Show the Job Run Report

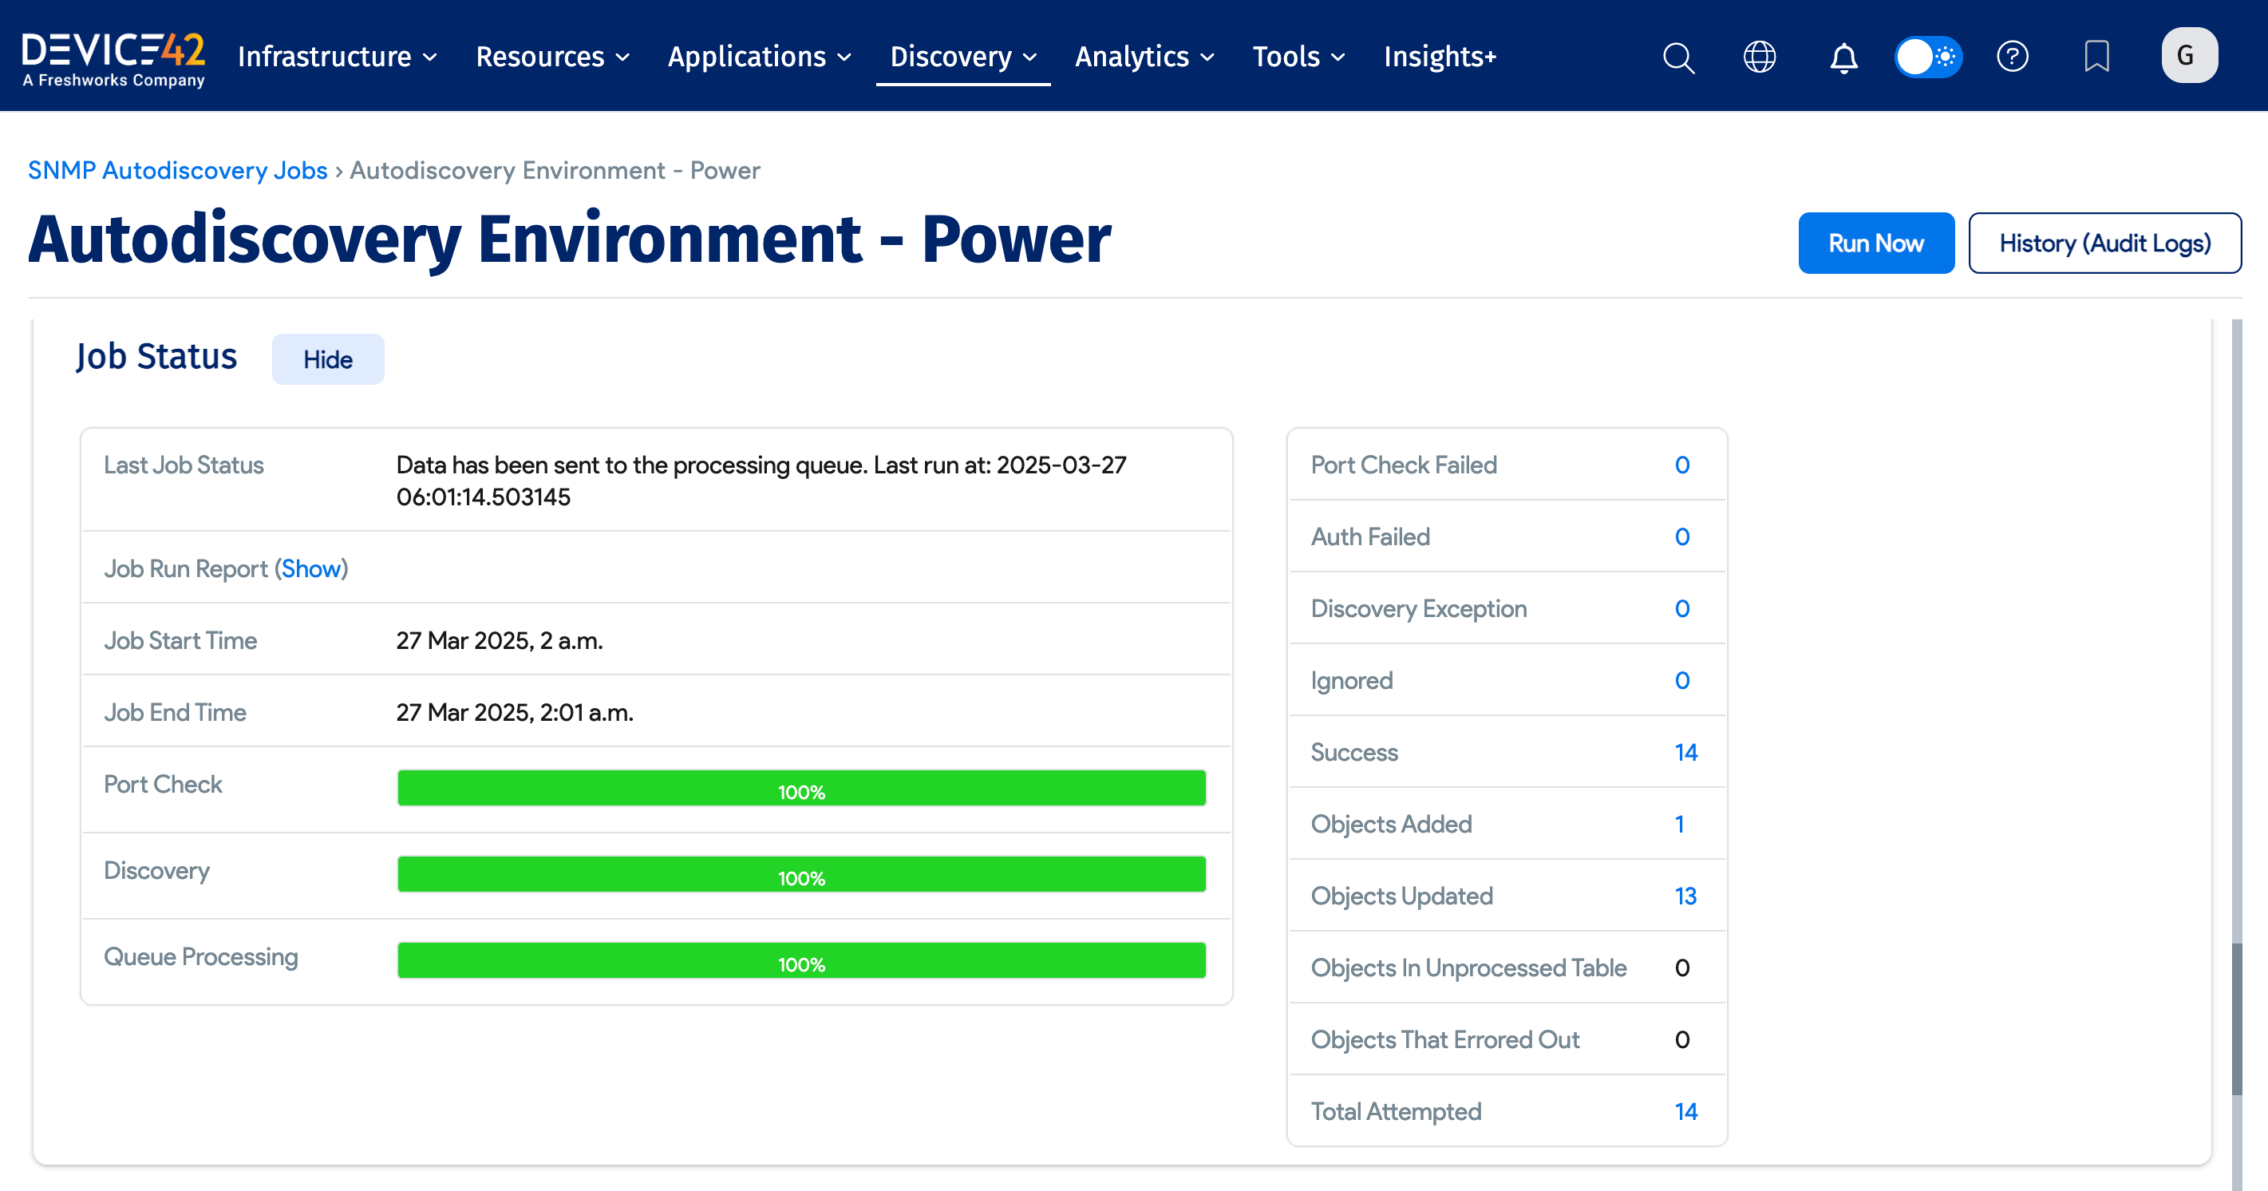coord(312,568)
